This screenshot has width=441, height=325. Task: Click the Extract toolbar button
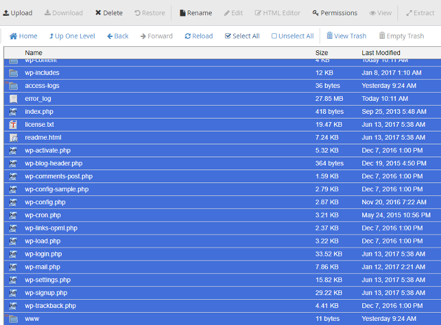pos(420,13)
